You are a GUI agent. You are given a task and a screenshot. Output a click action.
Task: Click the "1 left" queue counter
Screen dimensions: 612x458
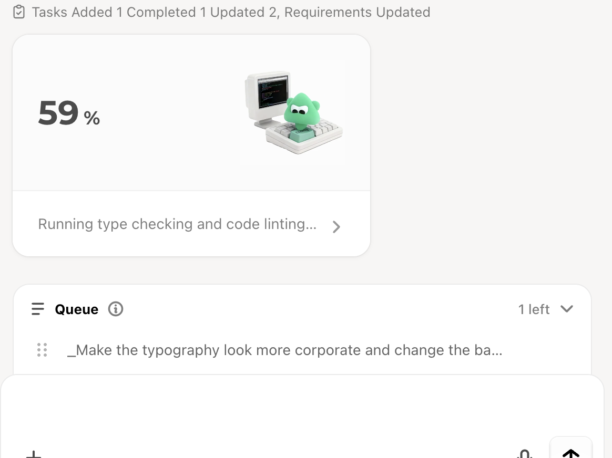pos(534,309)
